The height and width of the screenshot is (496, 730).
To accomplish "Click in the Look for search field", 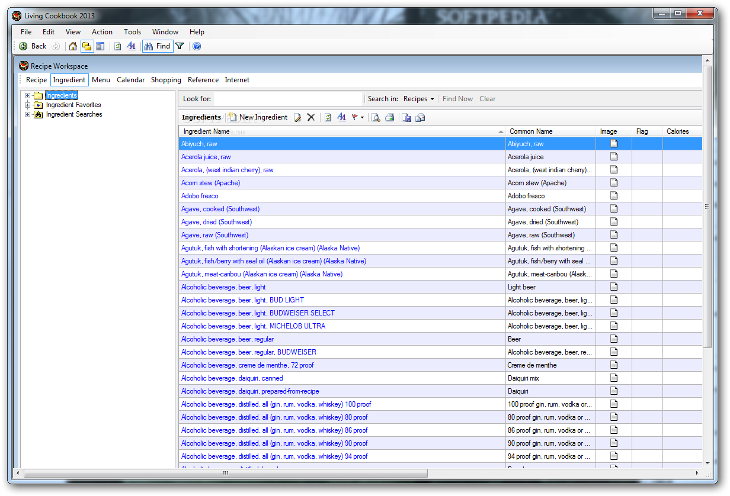I will [x=288, y=99].
